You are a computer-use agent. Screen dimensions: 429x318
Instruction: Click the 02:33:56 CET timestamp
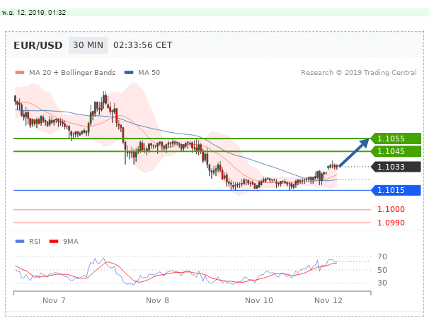click(x=143, y=45)
